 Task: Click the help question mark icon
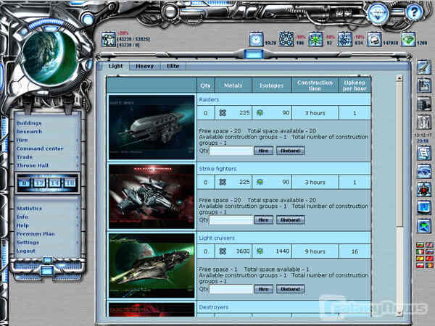[x=413, y=11]
